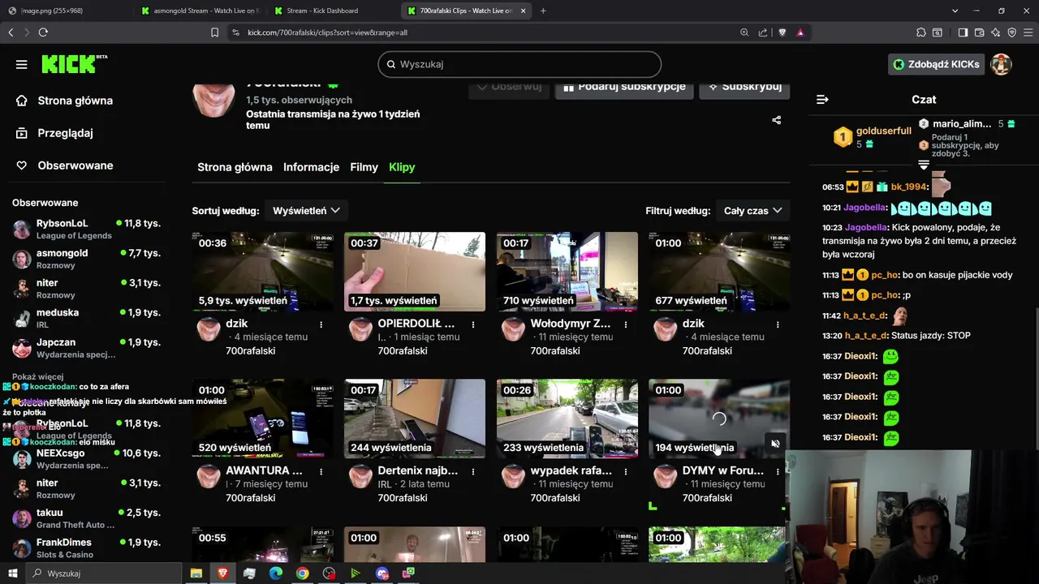
Task: Open asmongold channel in sidebar
Action: [86, 259]
